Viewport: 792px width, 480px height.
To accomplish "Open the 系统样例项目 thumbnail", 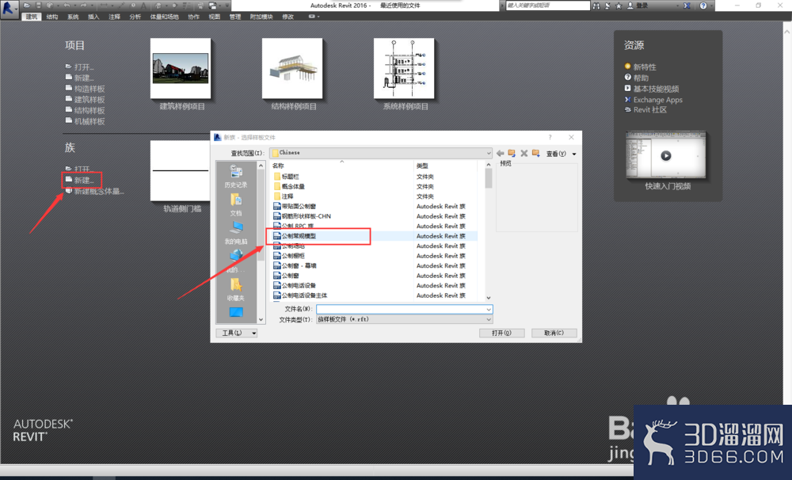I will coord(404,69).
